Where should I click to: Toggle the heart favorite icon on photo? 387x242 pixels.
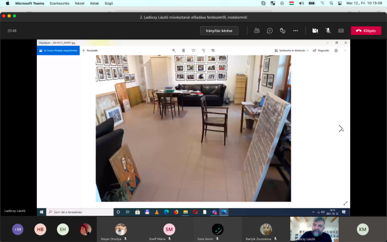(x=193, y=50)
